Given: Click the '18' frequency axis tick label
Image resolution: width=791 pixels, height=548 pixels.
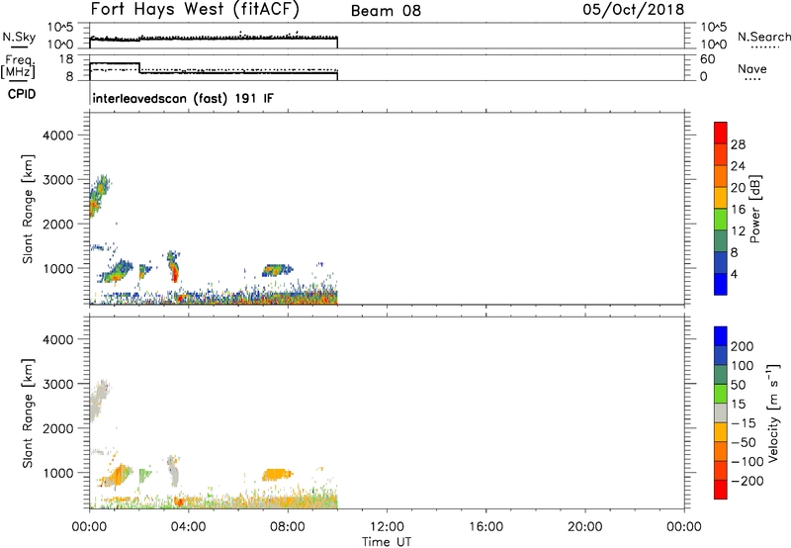Looking at the screenshot, I should [x=66, y=59].
